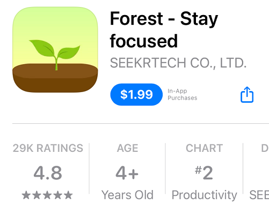Viewport: 269px width, 210px height.
Task: Click the brown soil area of app icon
Action: 55,78
